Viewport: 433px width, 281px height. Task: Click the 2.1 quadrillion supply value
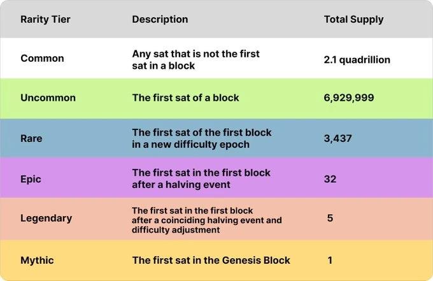(x=357, y=60)
